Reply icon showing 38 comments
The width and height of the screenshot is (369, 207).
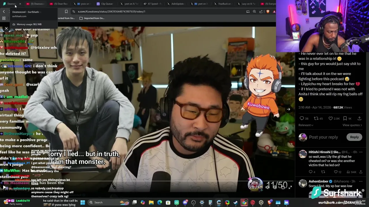(304, 118)
